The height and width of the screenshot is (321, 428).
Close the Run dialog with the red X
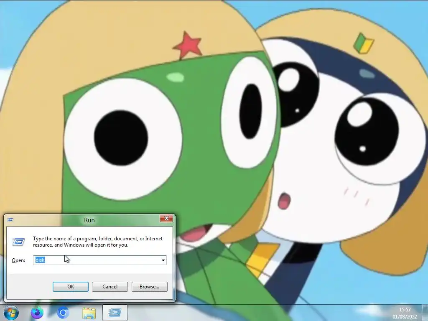tap(166, 218)
